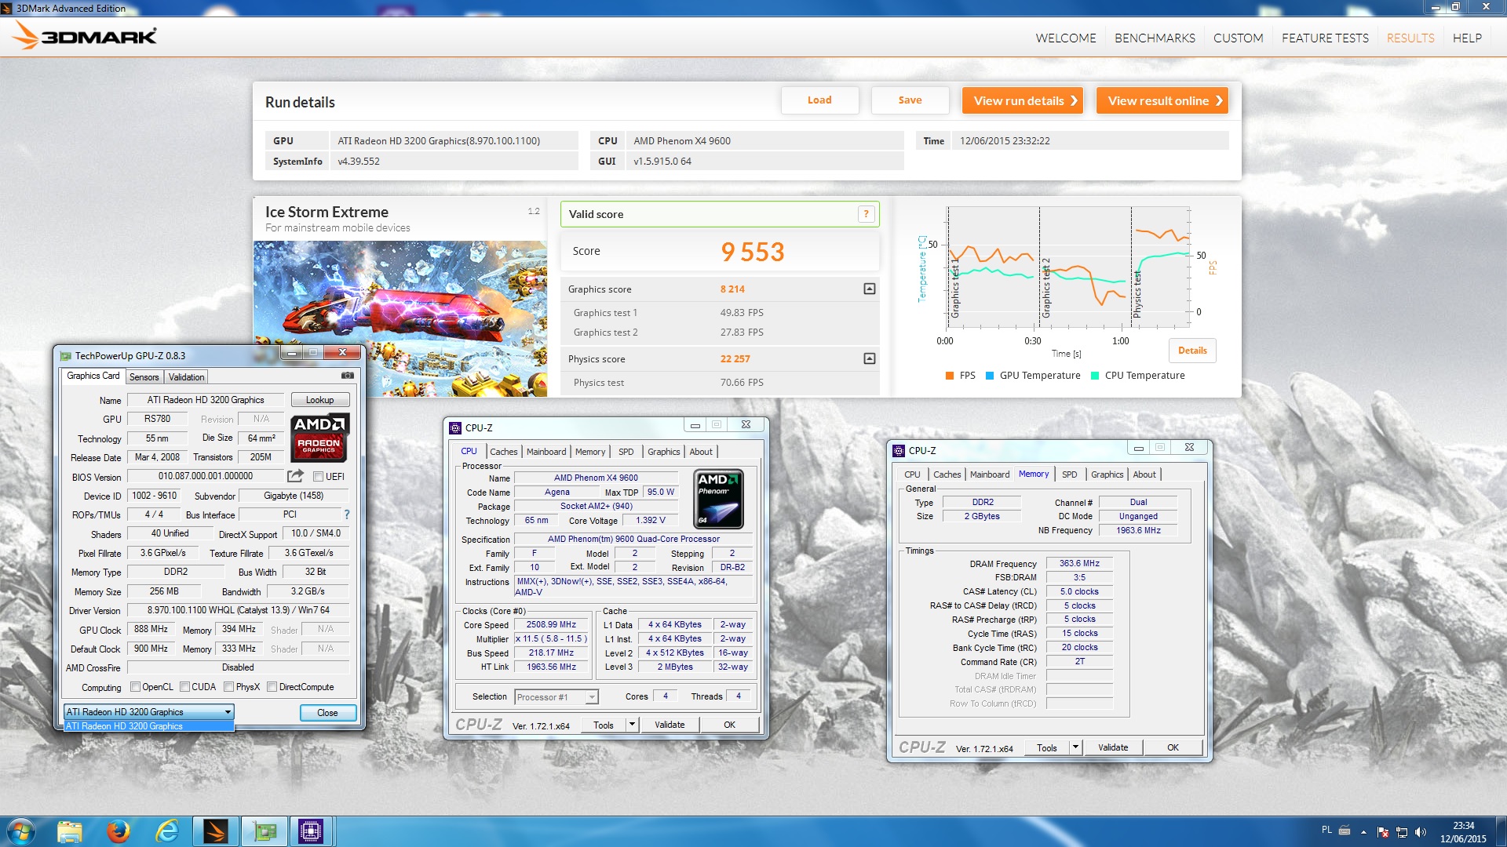Viewport: 1507px width, 847px height.
Task: Toggle the UEFI checkbox in GPU-Z
Action: tap(318, 476)
